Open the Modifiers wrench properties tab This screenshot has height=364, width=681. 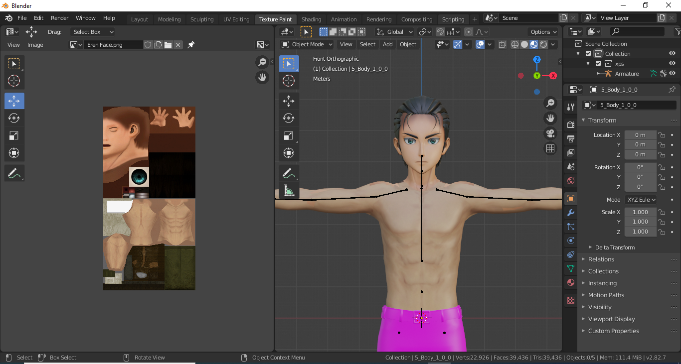(571, 213)
